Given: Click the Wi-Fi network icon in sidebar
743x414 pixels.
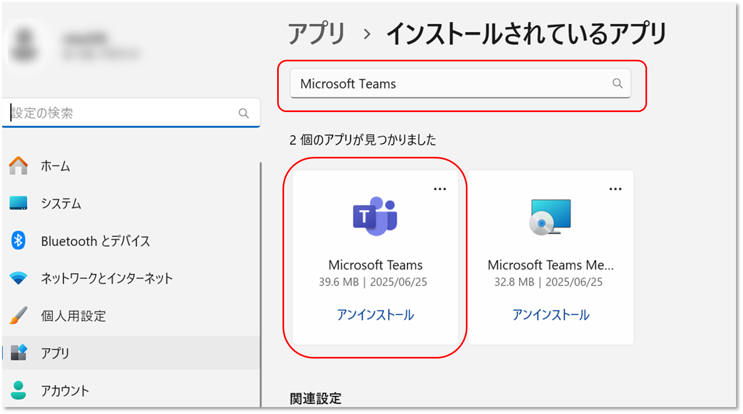Looking at the screenshot, I should [x=19, y=278].
